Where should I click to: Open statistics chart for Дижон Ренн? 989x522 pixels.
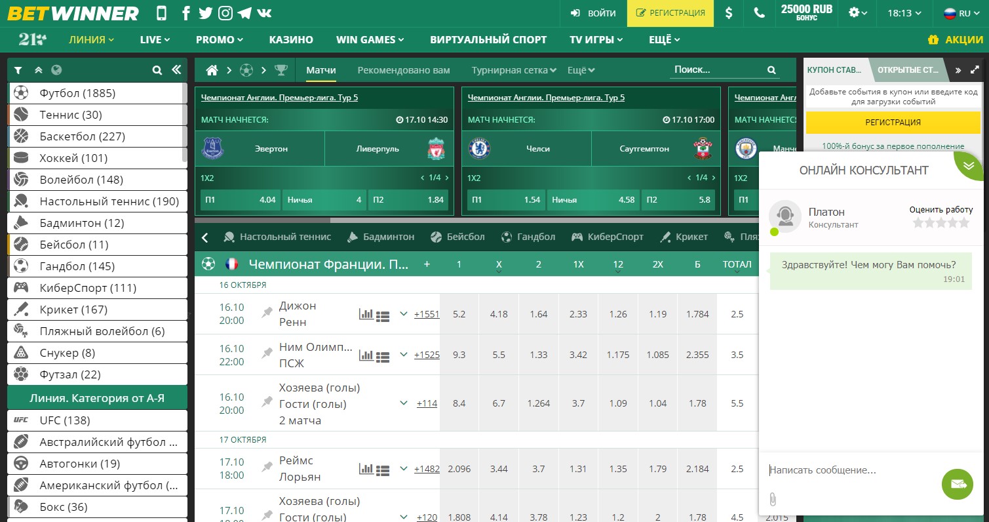[x=366, y=314]
